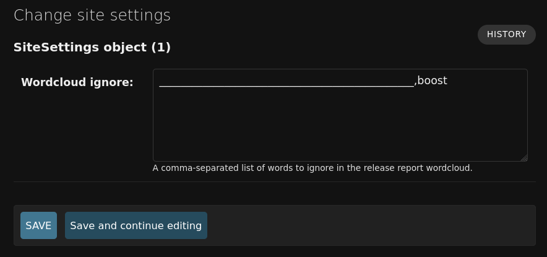Click the separator line below the form field

tap(274, 182)
